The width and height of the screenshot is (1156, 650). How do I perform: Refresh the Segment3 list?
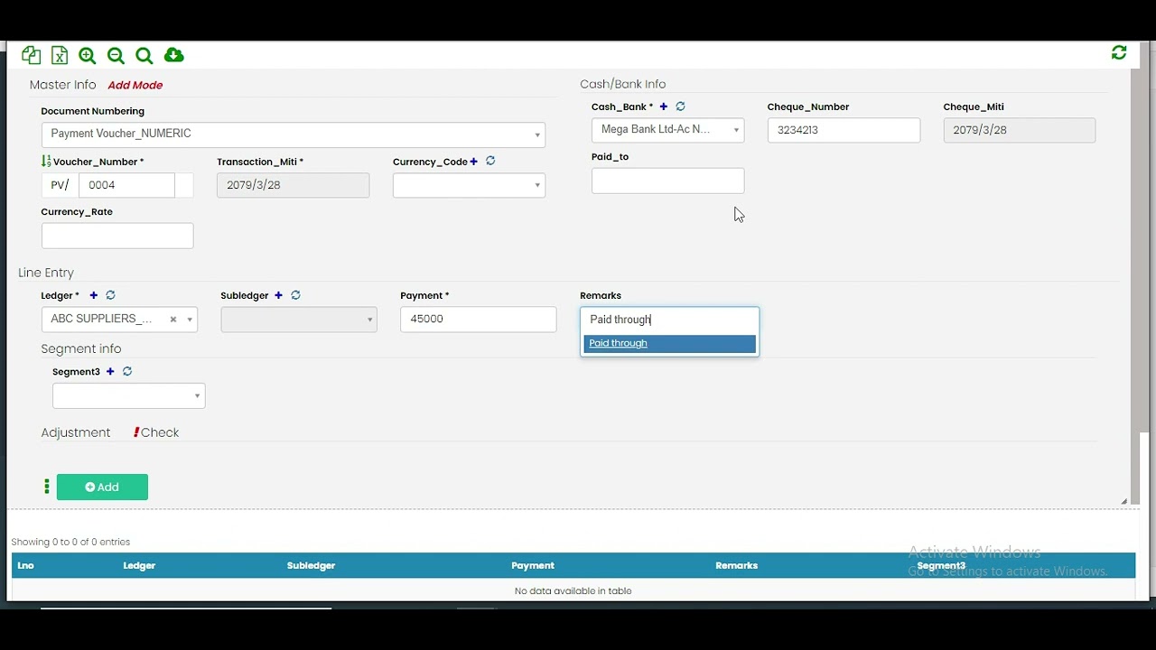coord(127,371)
